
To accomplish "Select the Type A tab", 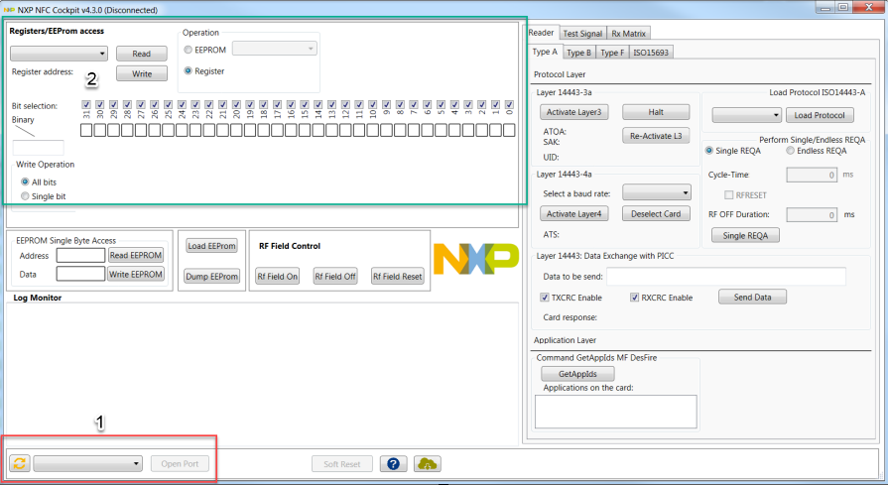I will [545, 52].
